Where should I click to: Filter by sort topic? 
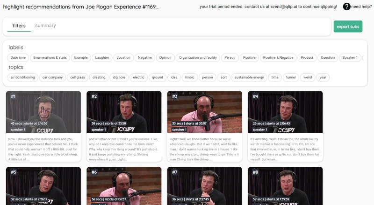pos(224,77)
